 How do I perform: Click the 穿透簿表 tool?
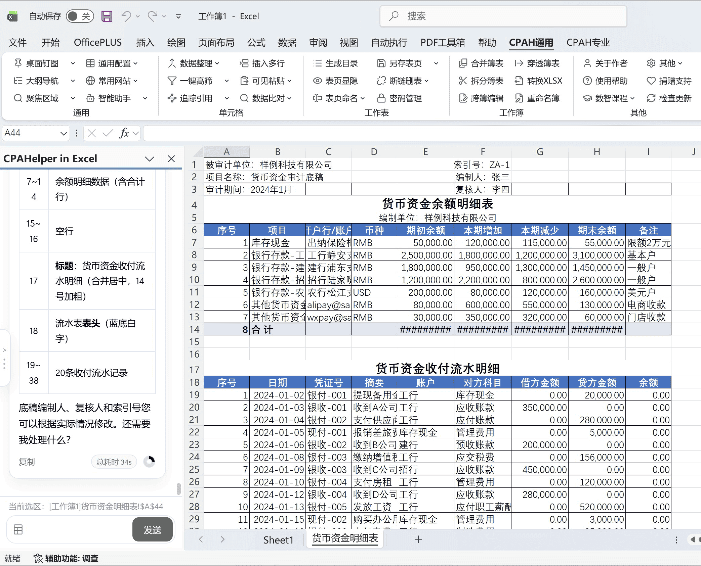537,63
